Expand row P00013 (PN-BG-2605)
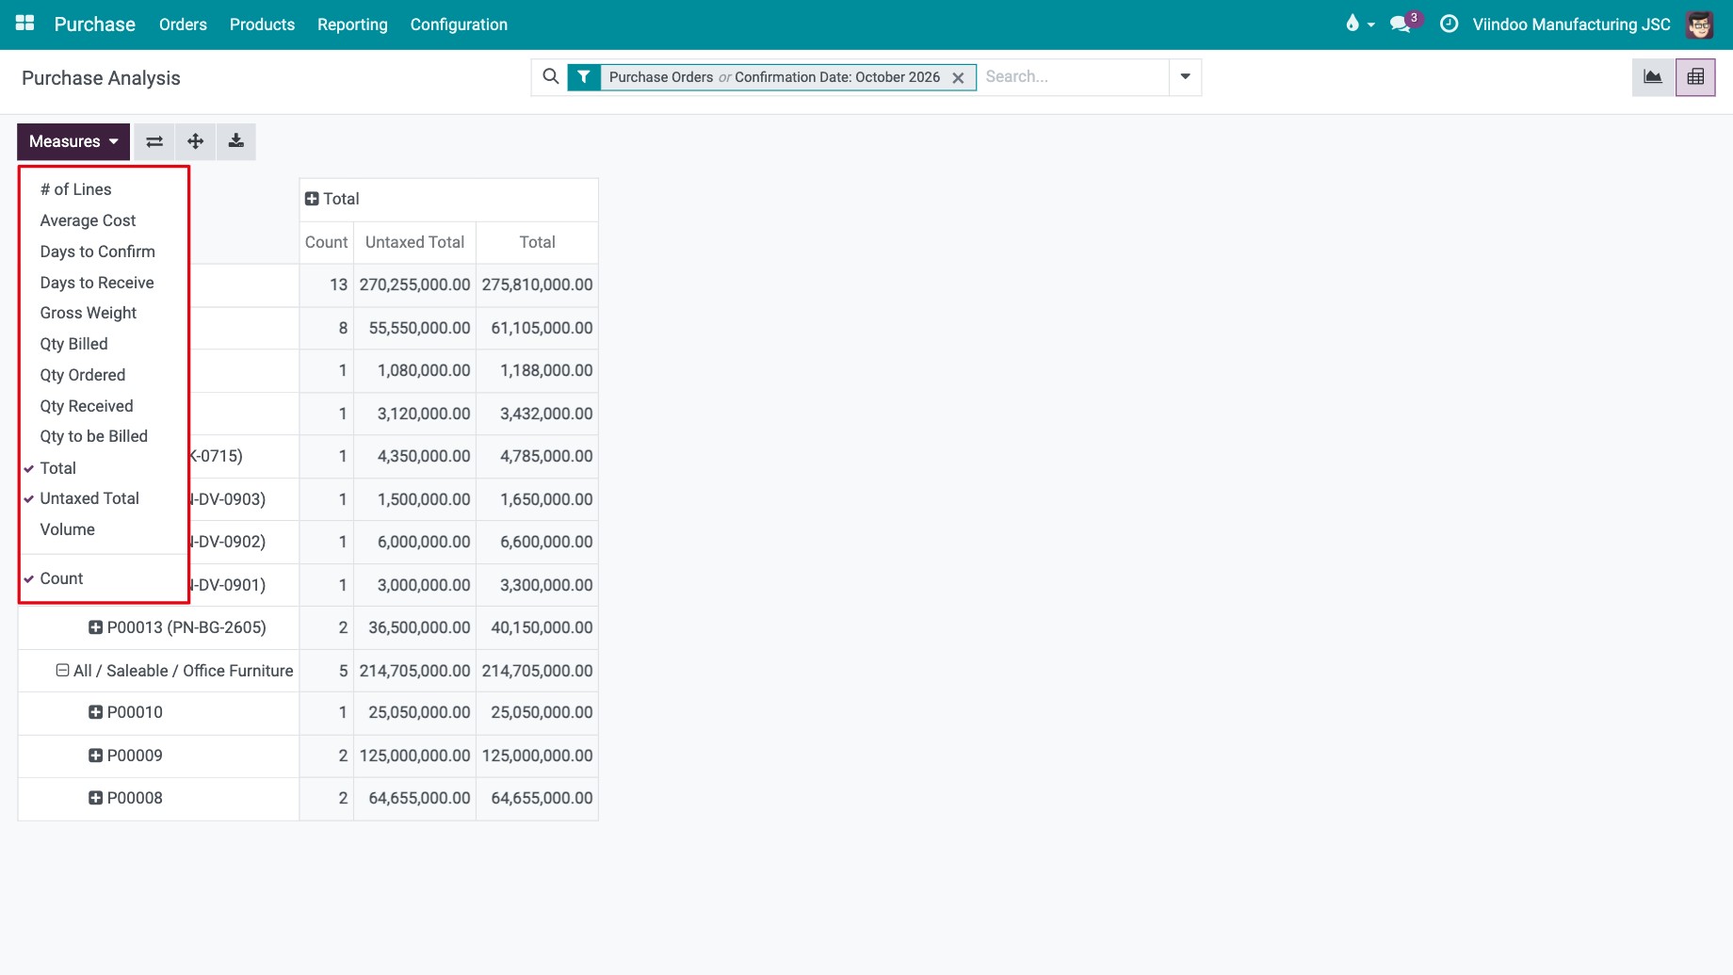Image resolution: width=1733 pixels, height=975 pixels. click(95, 627)
